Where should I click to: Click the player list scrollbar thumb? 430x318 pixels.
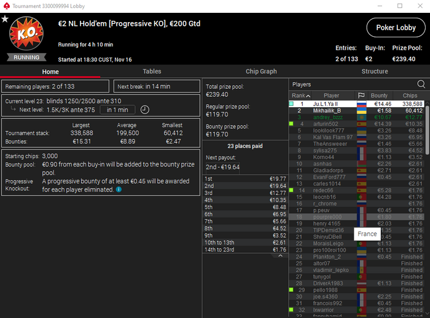click(x=428, y=130)
